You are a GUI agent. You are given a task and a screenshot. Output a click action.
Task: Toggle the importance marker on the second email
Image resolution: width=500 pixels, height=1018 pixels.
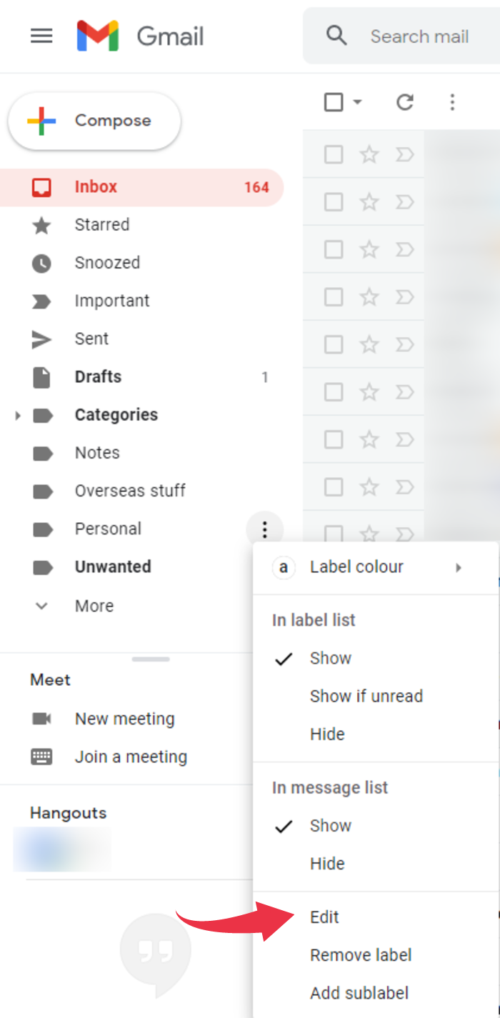coord(404,201)
